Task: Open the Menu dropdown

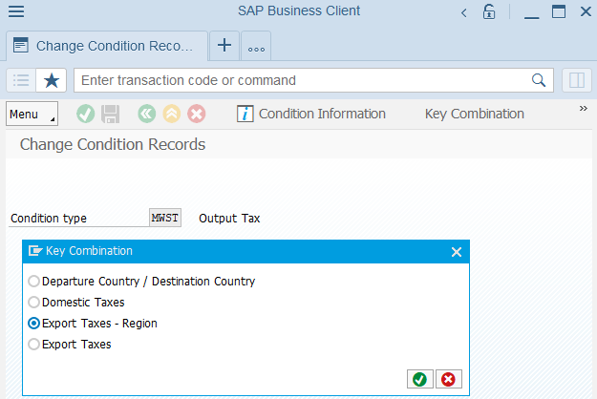Action: click(x=32, y=114)
